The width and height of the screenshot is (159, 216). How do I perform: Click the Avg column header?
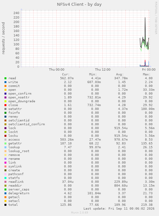point(120,74)
